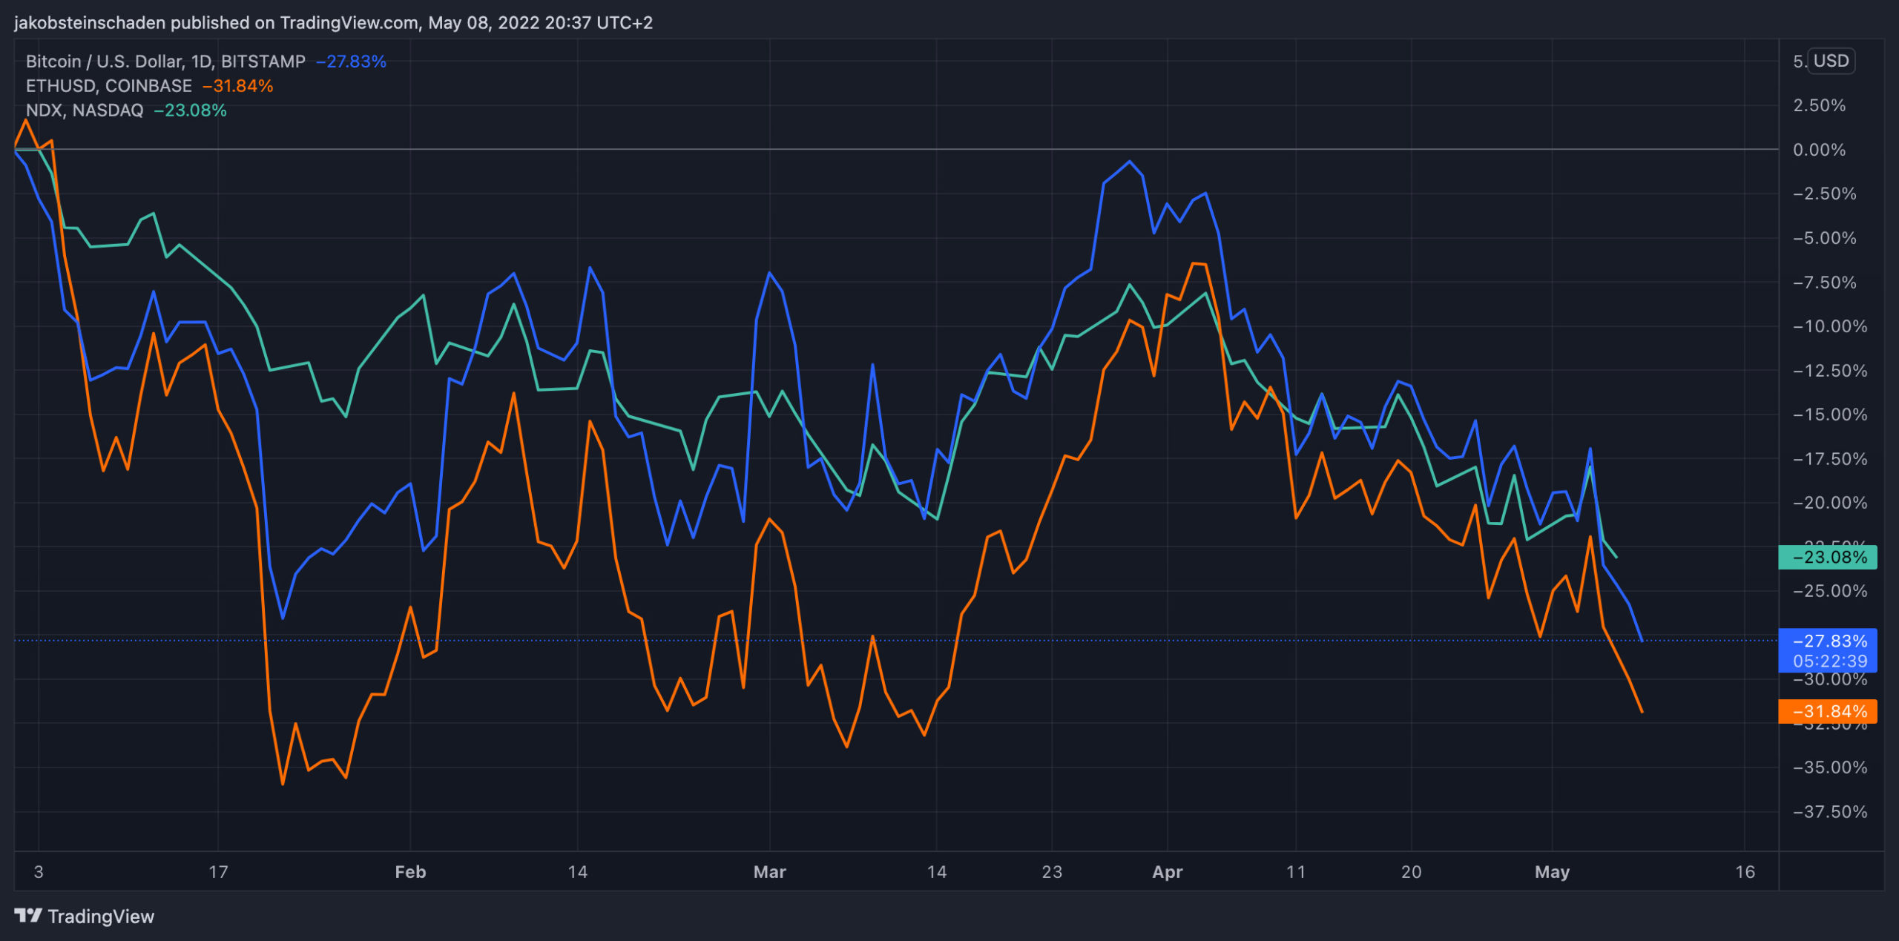This screenshot has width=1899, height=941.
Task: Click the -25.00% price scale label
Action: pyautogui.click(x=1829, y=591)
